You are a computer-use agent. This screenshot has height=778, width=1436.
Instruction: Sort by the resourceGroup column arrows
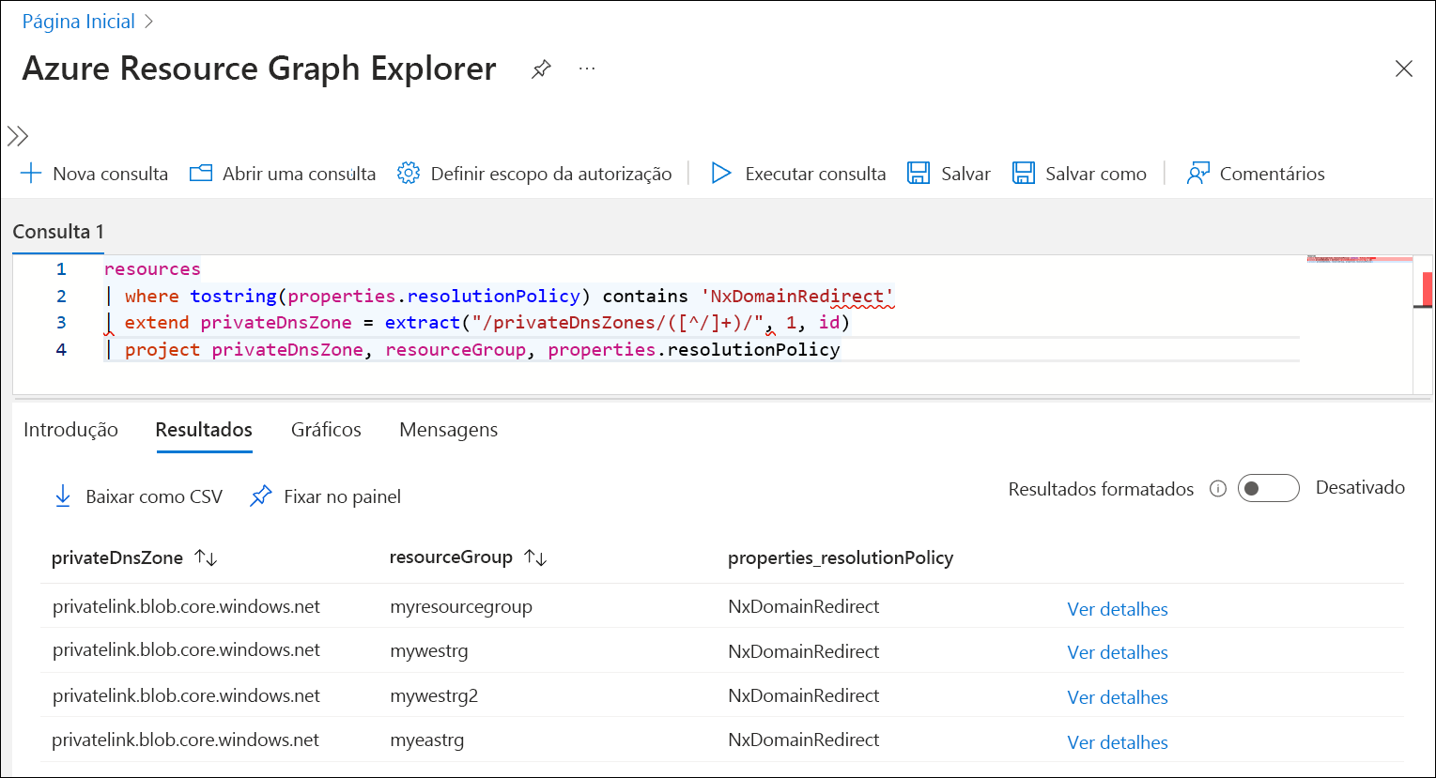[535, 557]
